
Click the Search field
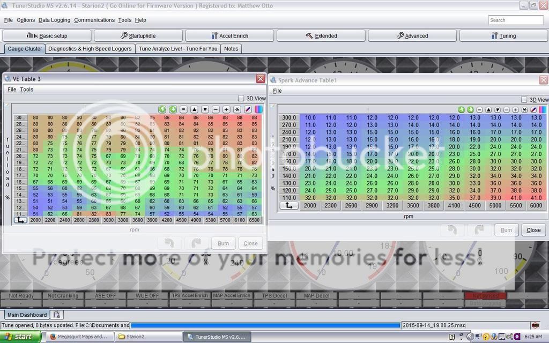pos(516,20)
